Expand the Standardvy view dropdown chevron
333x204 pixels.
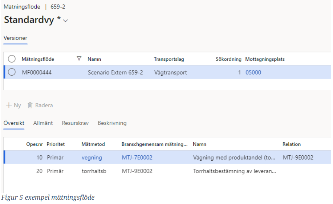[65, 21]
